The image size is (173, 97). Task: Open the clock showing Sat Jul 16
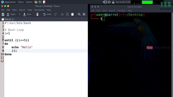(x=123, y=2)
